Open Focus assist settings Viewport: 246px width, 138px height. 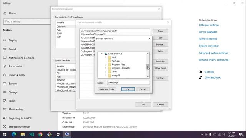(x=15, y=66)
